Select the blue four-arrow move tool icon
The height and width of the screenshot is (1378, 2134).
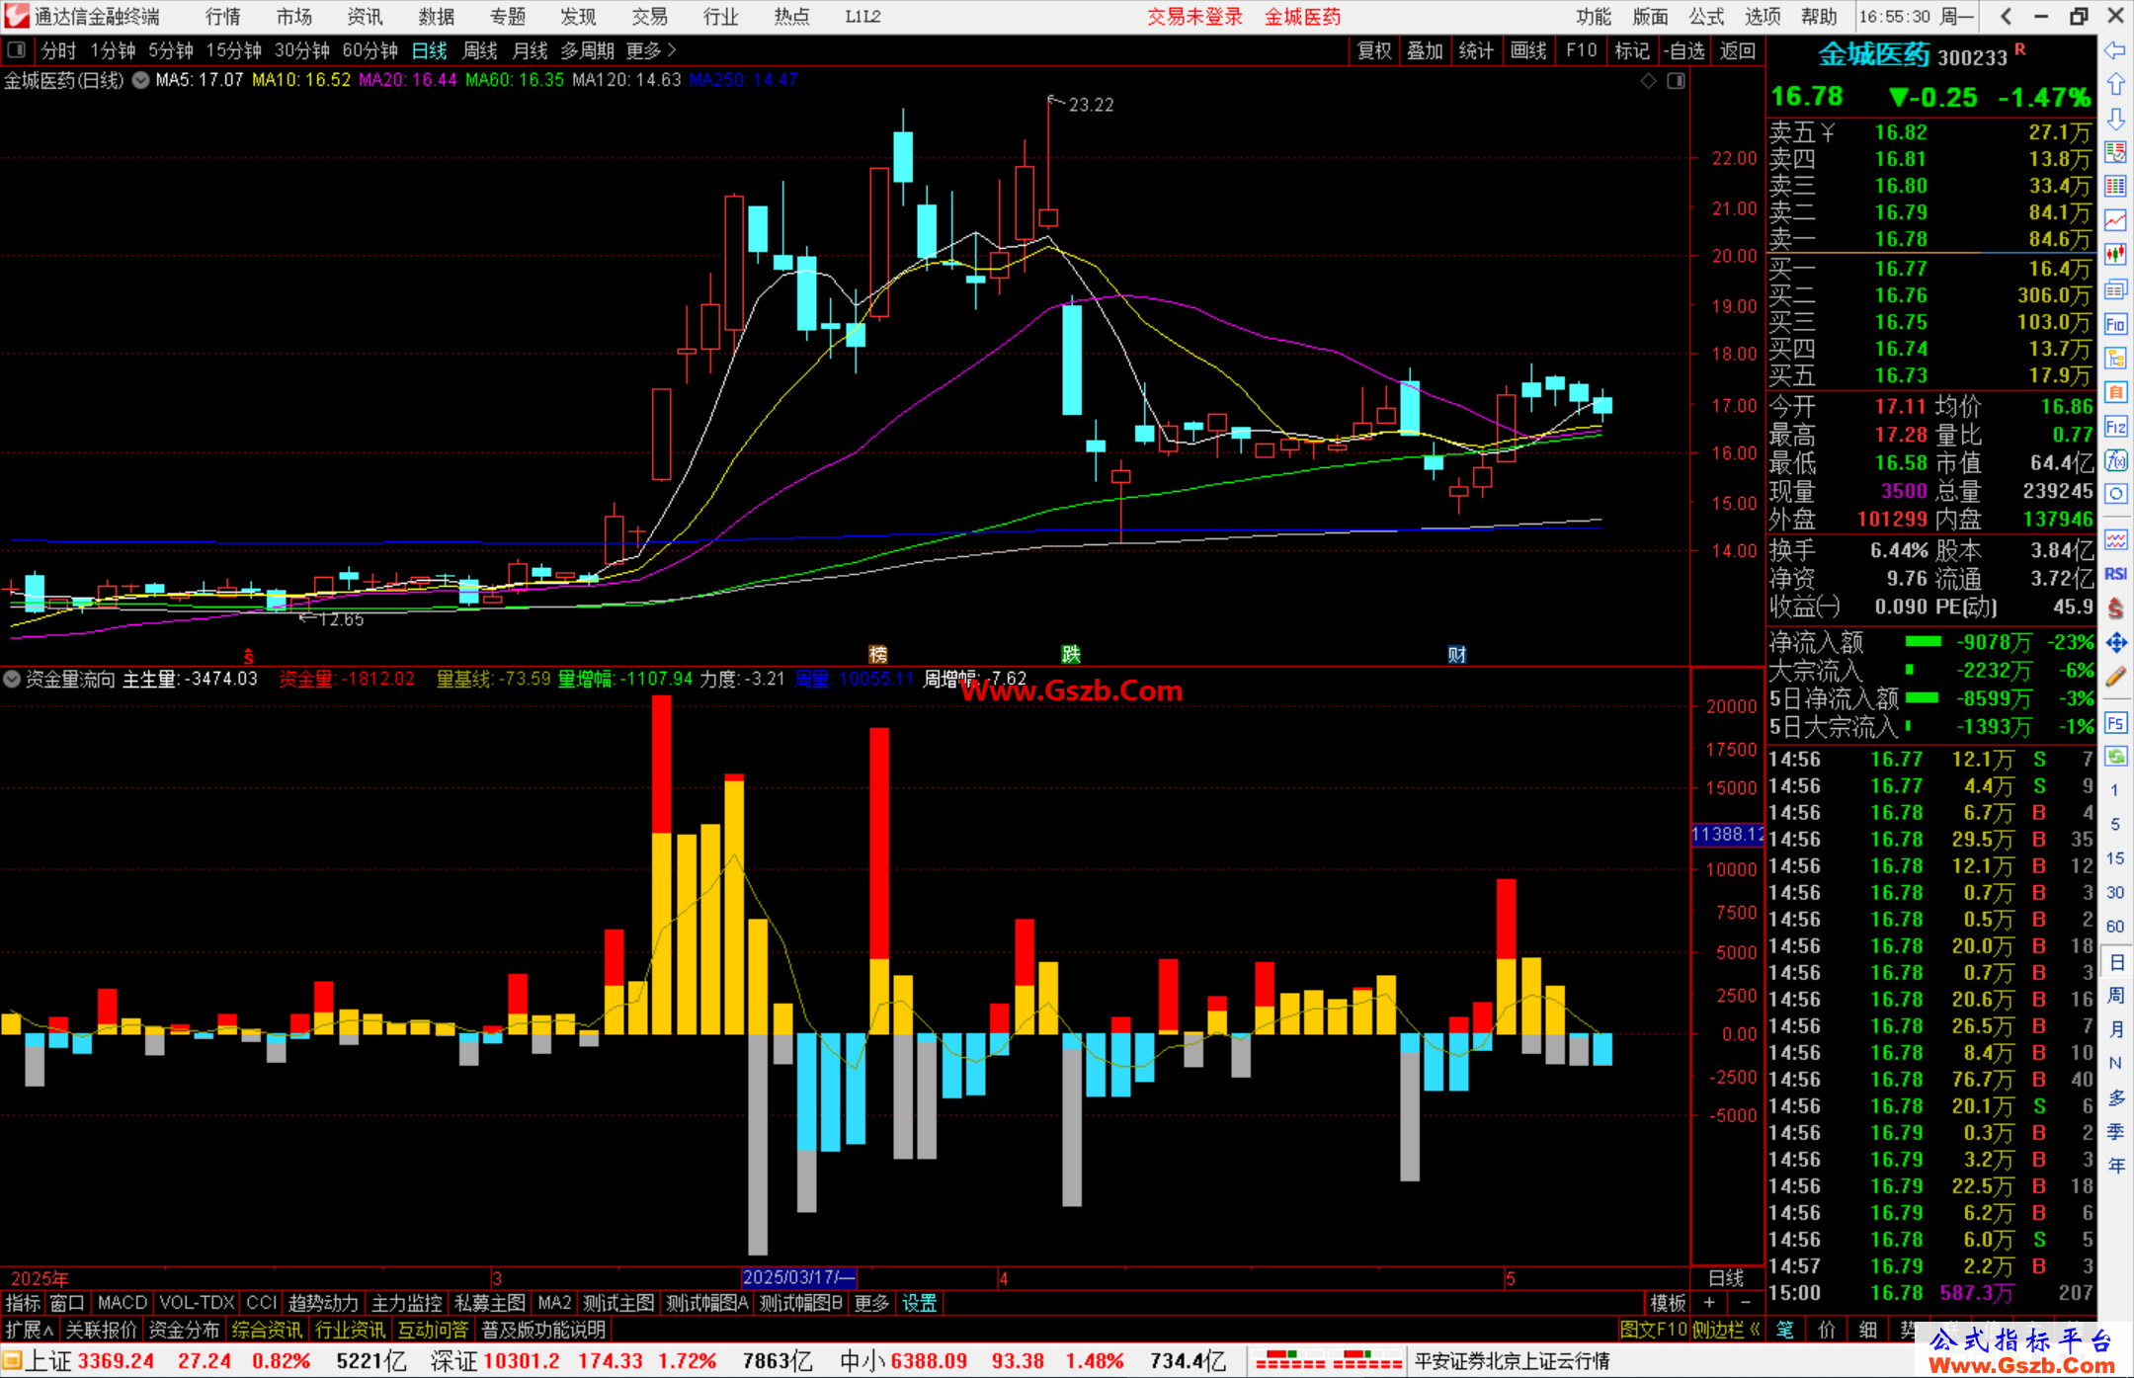2115,643
